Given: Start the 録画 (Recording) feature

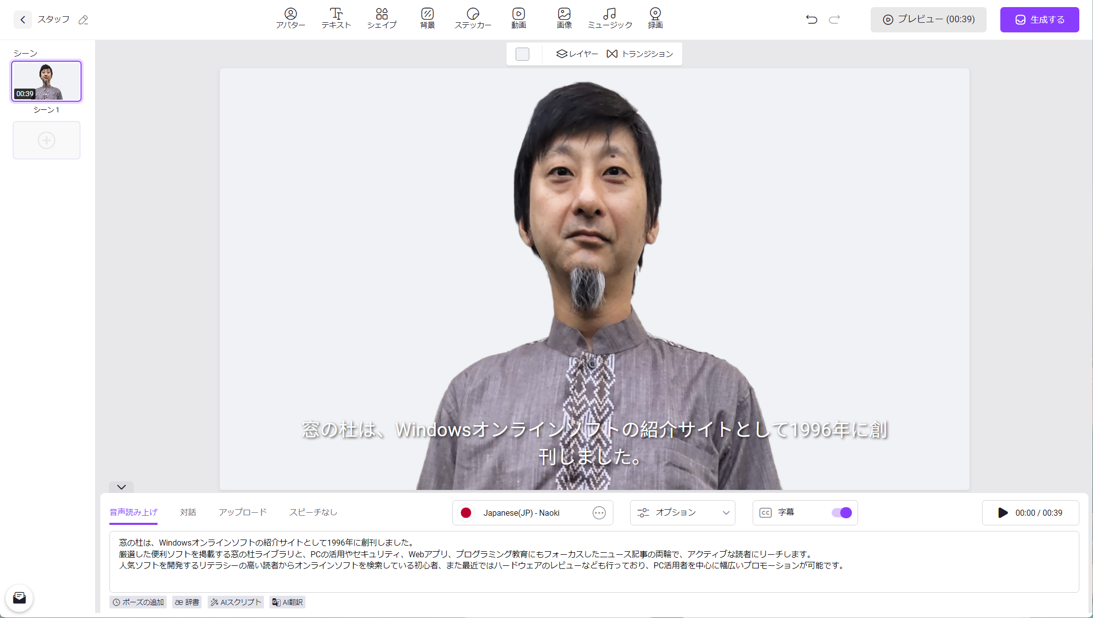Looking at the screenshot, I should (x=655, y=19).
